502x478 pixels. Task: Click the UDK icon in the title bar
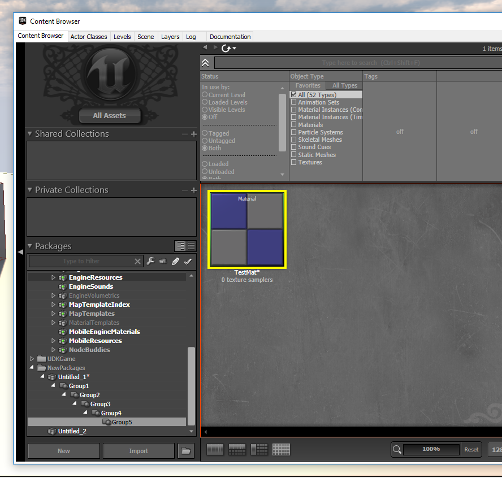point(23,21)
